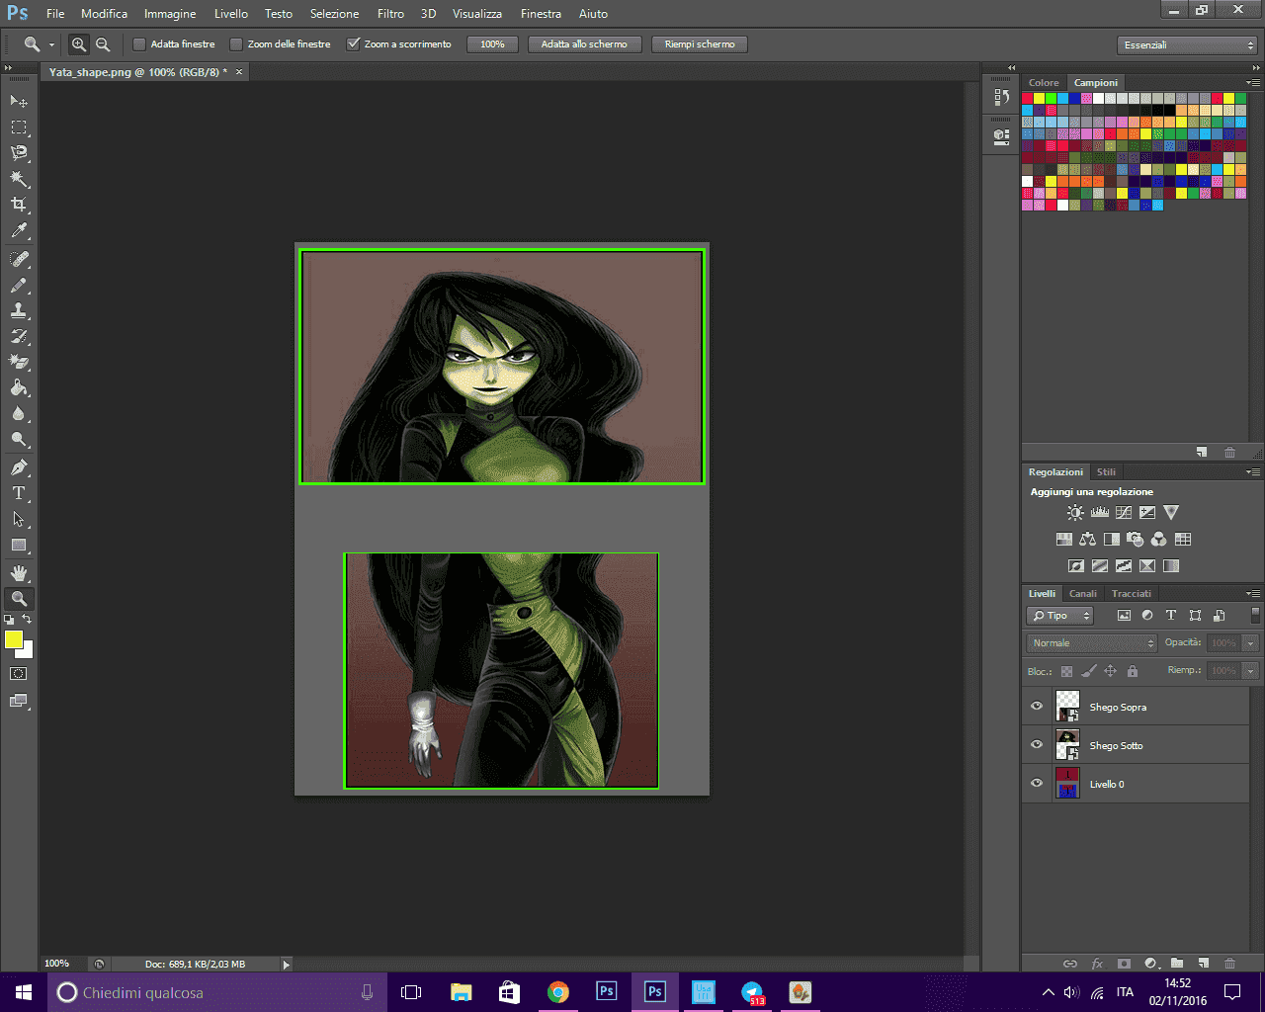Add a Hue/Saturation adjustment

(x=1064, y=540)
